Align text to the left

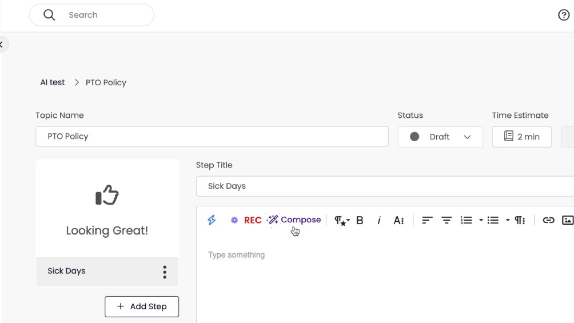(x=427, y=220)
